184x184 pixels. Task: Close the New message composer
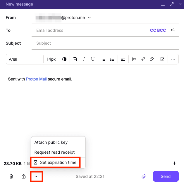click(x=180, y=4)
